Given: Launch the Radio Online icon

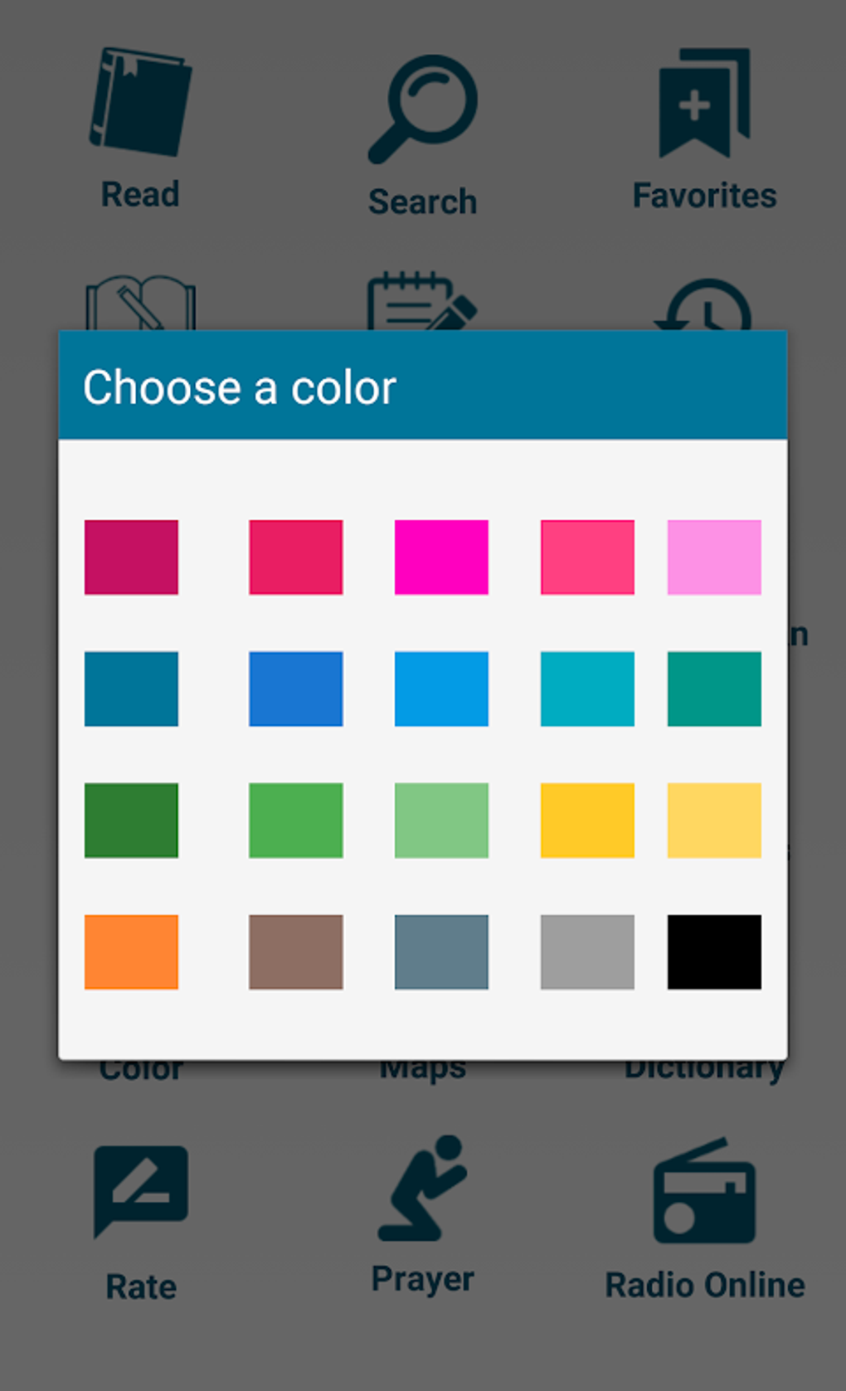Looking at the screenshot, I should pyautogui.click(x=704, y=1191).
